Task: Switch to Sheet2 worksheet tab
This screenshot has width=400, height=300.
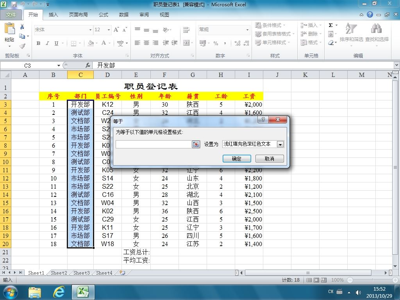Action: click(x=59, y=273)
